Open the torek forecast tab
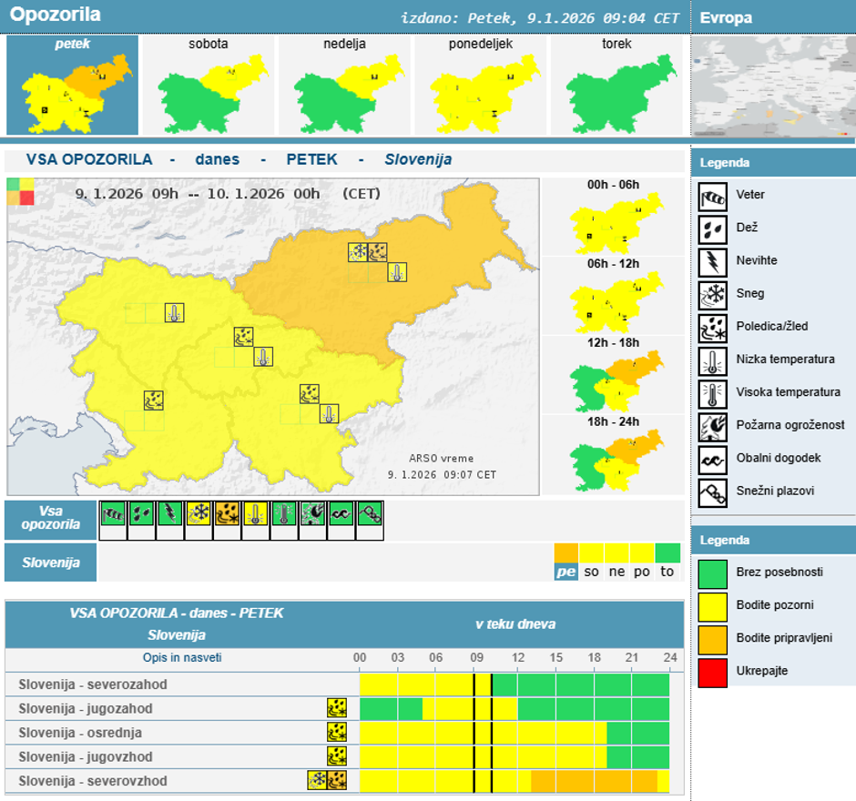Screen dimensions: 856x801 [x=617, y=85]
